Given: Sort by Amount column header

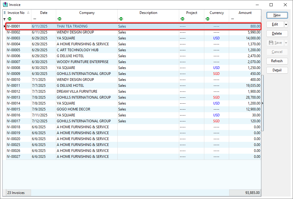Looking at the screenshot, I should (x=245, y=13).
